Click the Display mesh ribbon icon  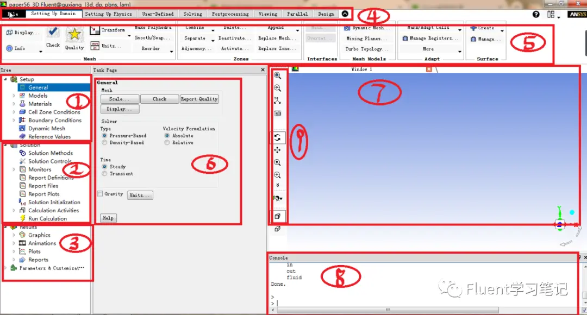click(x=10, y=33)
